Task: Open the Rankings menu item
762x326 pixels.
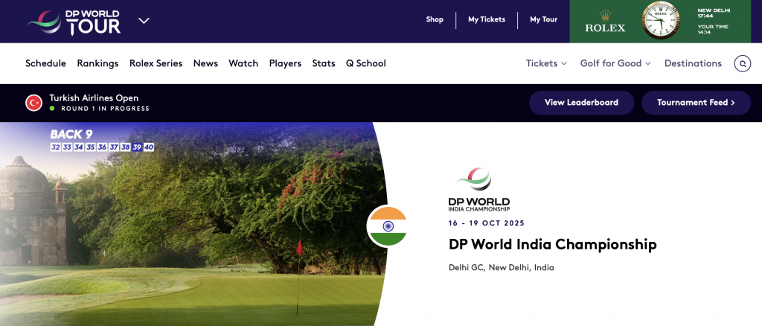Action: pyautogui.click(x=97, y=63)
